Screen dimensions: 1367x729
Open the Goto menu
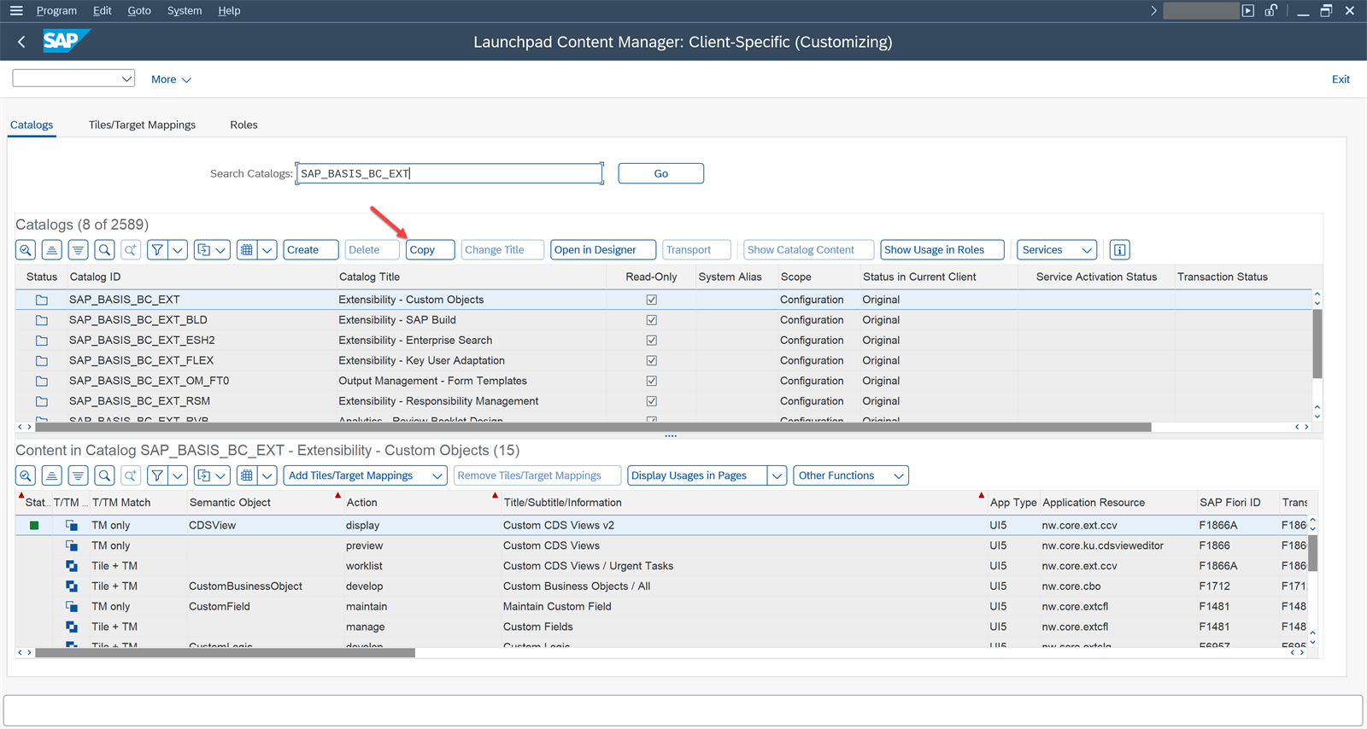(139, 10)
